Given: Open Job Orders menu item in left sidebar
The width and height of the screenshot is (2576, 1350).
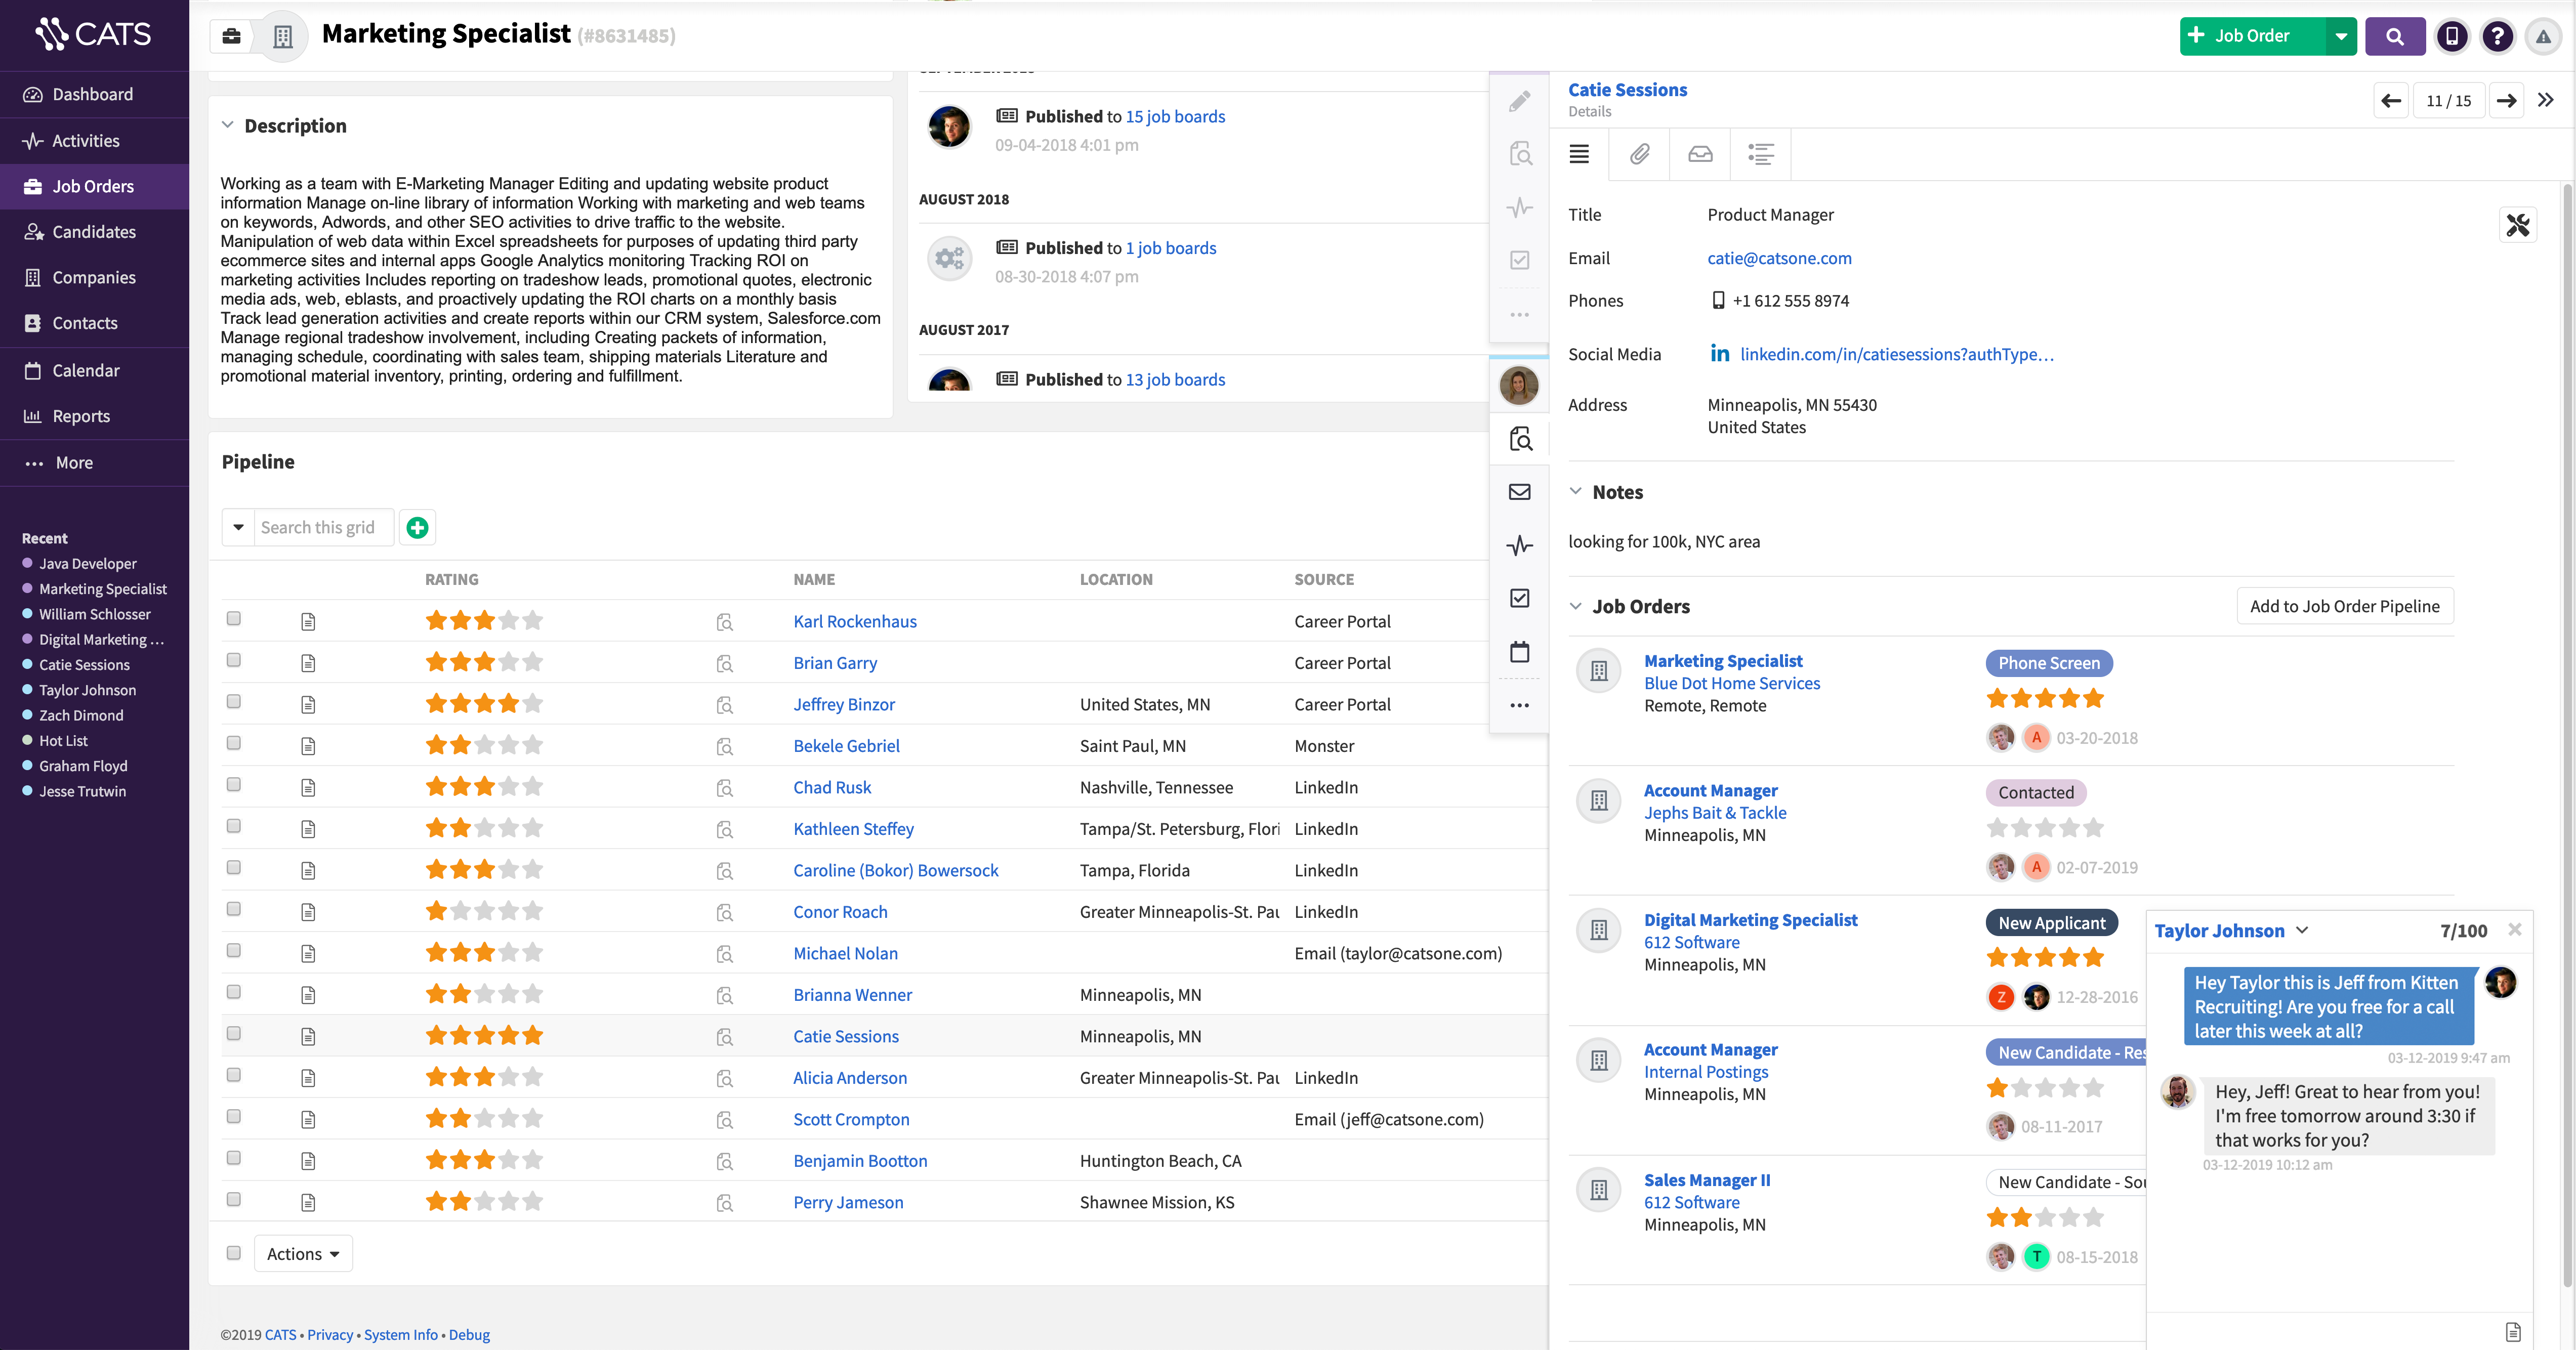Looking at the screenshot, I should (x=94, y=186).
